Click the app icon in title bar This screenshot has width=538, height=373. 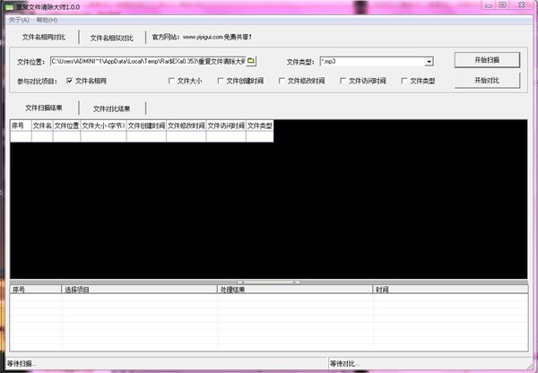coord(9,7)
